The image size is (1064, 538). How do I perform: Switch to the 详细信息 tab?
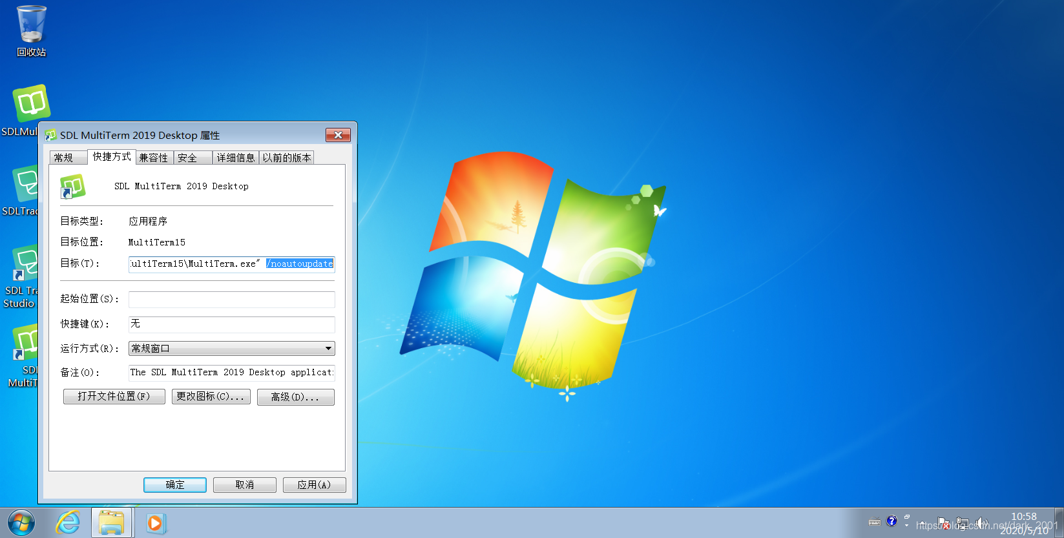(x=236, y=158)
